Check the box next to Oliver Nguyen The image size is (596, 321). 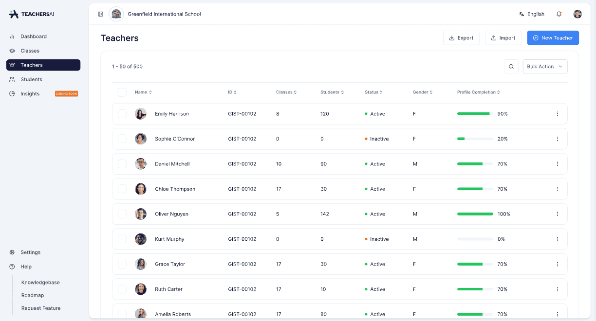tap(122, 214)
